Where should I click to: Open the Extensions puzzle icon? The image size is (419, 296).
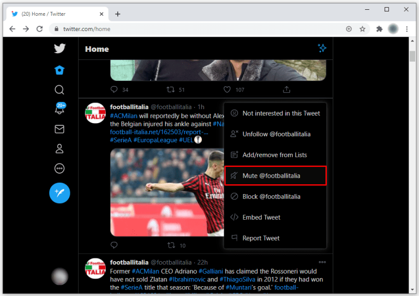379,29
